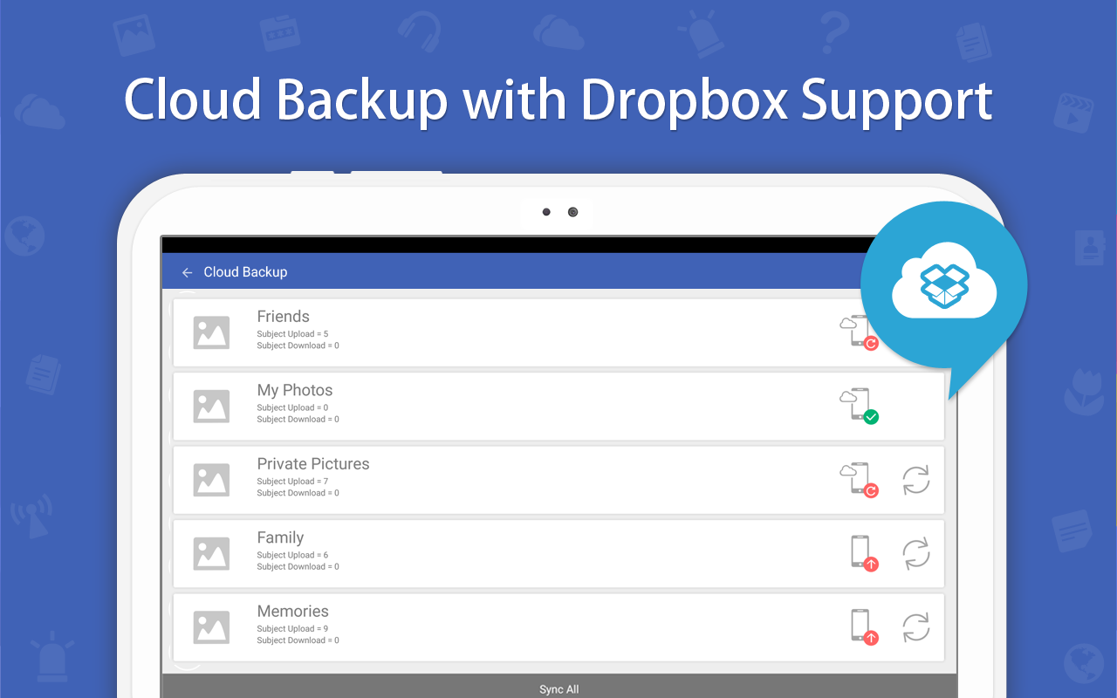
Task: Open the Family album thumbnail
Action: point(211,554)
